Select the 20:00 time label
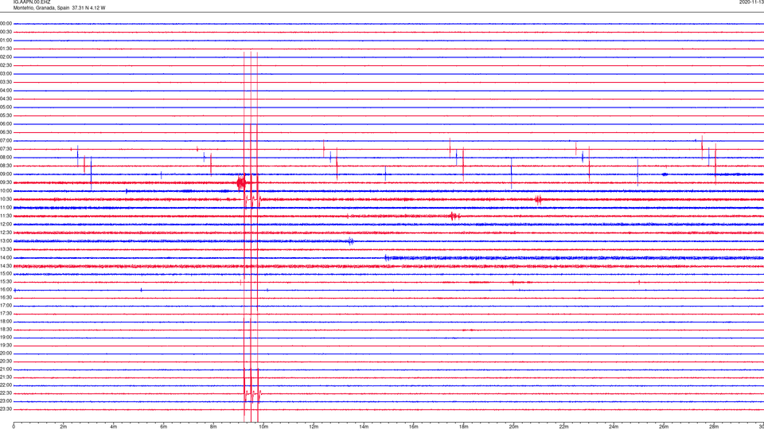764x430 pixels. (x=6, y=354)
